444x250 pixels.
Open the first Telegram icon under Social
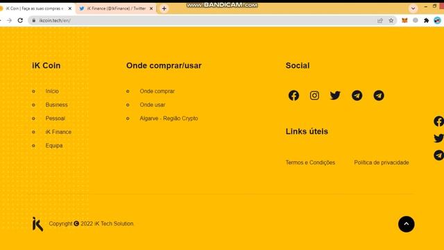click(357, 96)
